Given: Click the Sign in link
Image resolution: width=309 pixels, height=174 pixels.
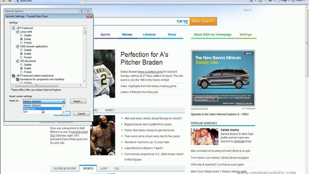Looking at the screenshot, I should [247, 10].
